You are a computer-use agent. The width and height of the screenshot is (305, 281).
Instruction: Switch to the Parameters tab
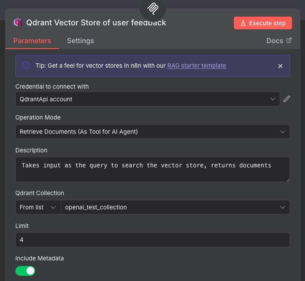point(32,41)
